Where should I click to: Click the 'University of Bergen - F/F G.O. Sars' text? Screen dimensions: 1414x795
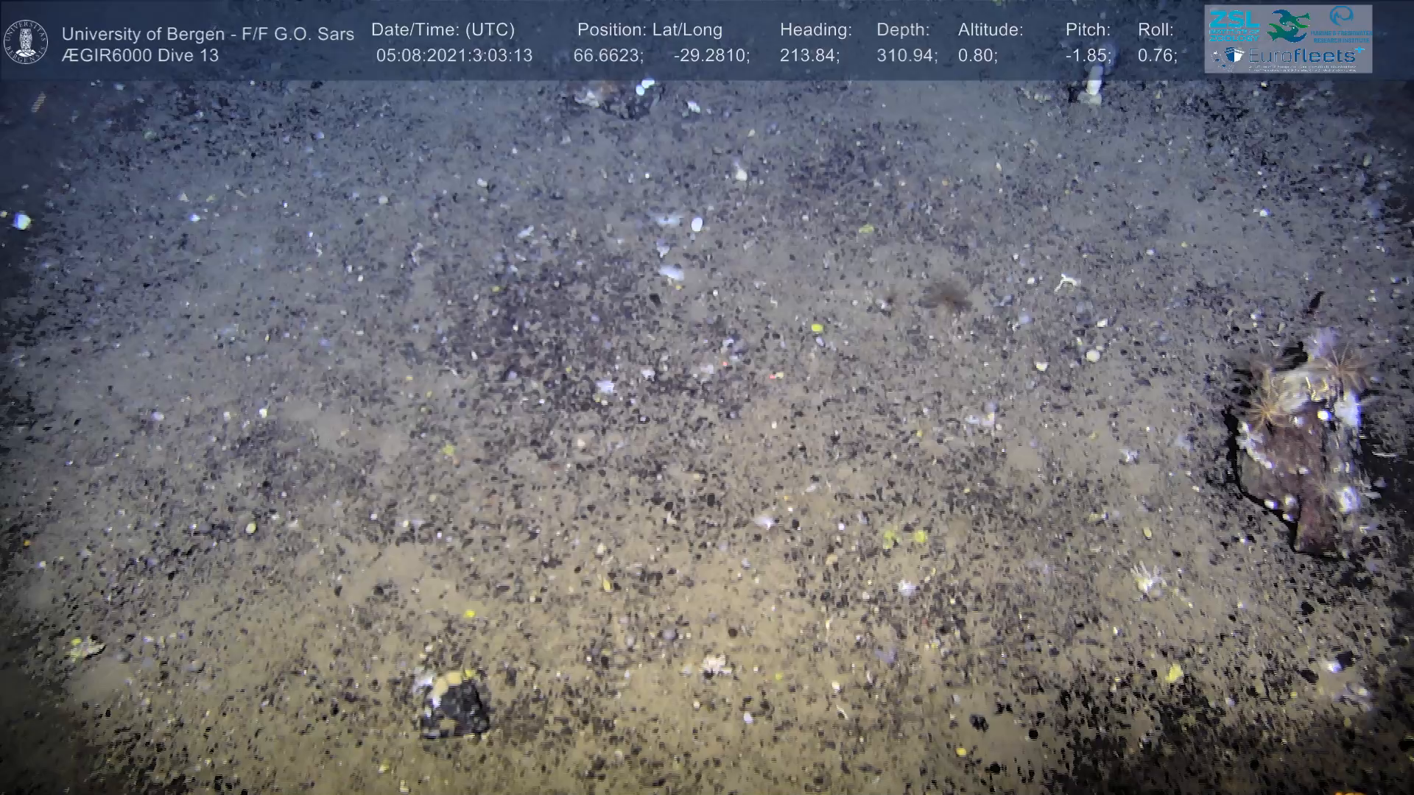tap(208, 34)
